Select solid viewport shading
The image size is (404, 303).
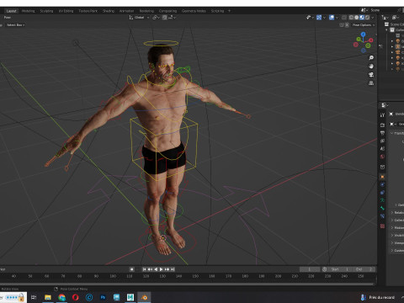[x=356, y=18]
